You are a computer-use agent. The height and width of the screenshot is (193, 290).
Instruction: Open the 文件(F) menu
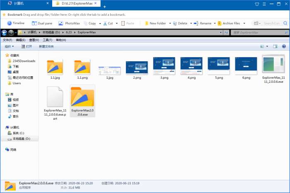tap(7, 40)
